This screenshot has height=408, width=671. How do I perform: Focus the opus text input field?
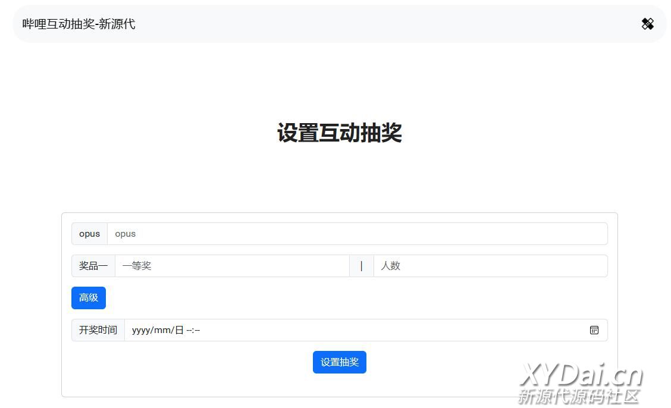click(x=357, y=234)
